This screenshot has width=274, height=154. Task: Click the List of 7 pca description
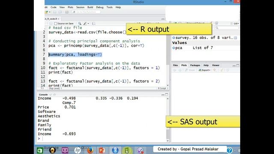(203, 48)
